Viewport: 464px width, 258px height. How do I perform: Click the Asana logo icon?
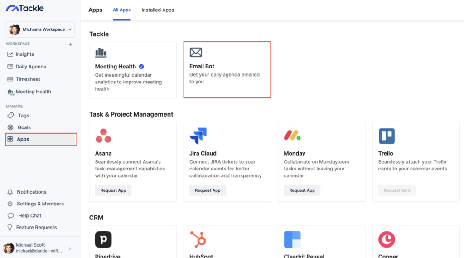(103, 136)
